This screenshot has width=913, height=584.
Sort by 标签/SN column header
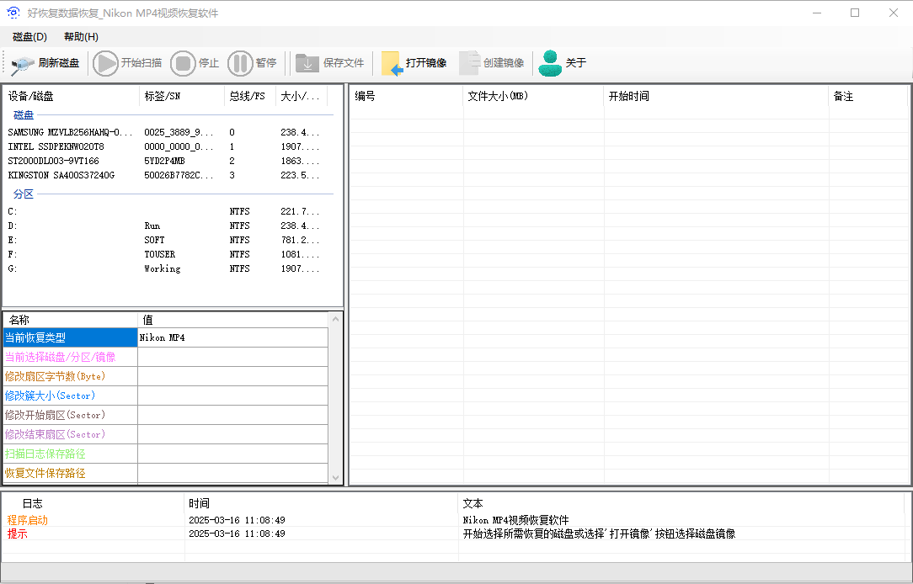click(182, 96)
